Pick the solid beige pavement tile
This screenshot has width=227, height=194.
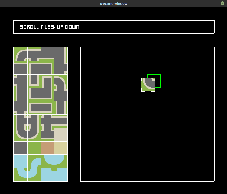[61, 135]
